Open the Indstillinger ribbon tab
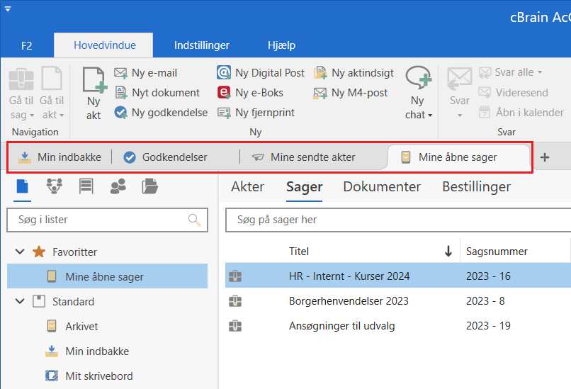 pyautogui.click(x=201, y=45)
